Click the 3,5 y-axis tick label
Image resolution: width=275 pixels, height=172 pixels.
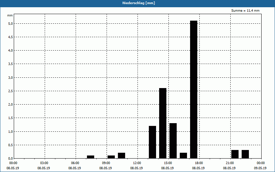point(10,64)
